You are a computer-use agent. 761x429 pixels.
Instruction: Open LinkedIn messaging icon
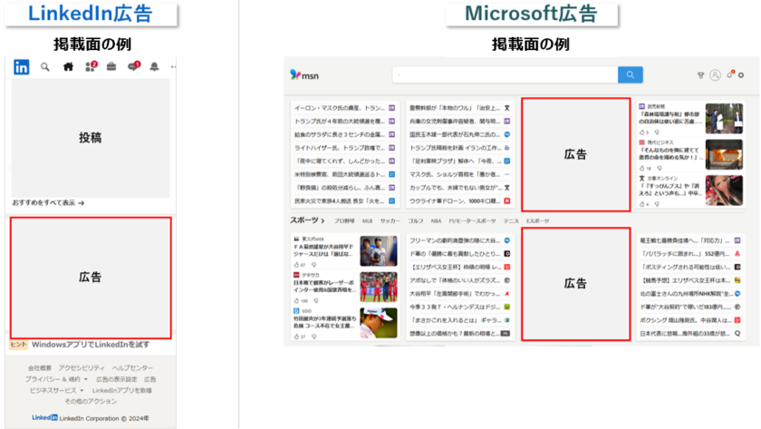(x=133, y=67)
